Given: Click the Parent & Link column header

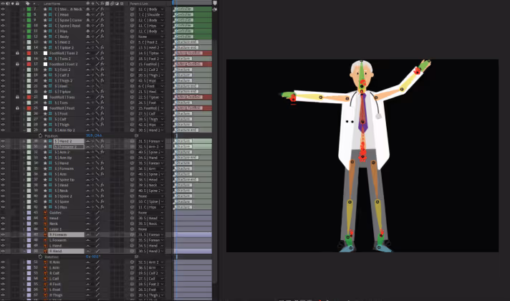Looking at the screenshot, I should coord(139,4).
